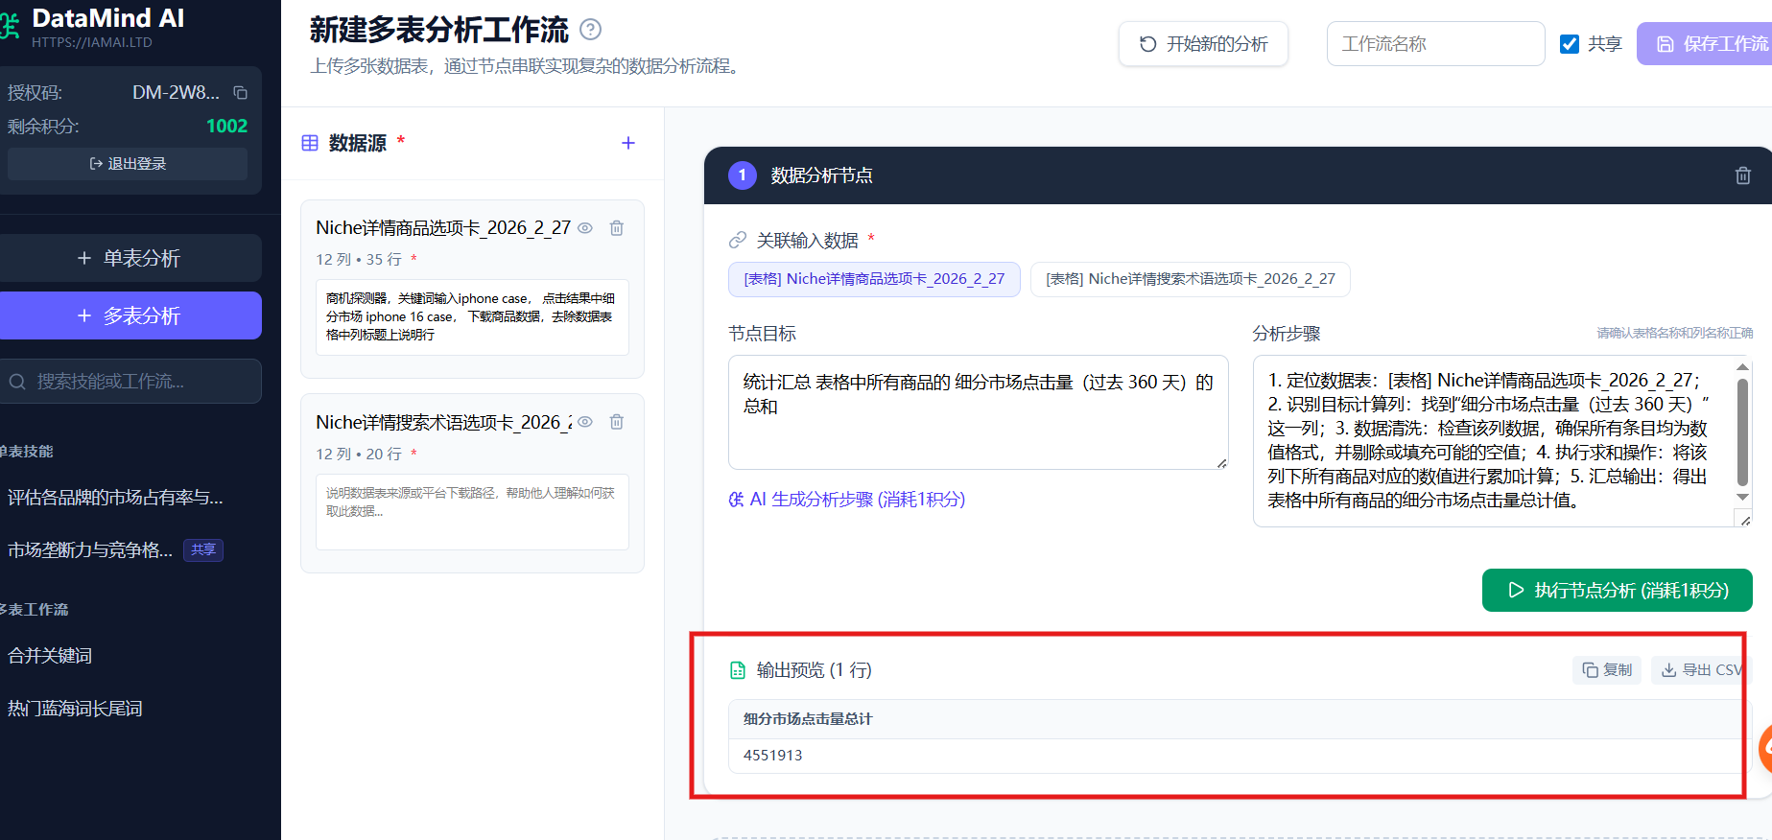Click the 工作流名称 input field
The height and width of the screenshot is (840, 1772).
point(1434,44)
